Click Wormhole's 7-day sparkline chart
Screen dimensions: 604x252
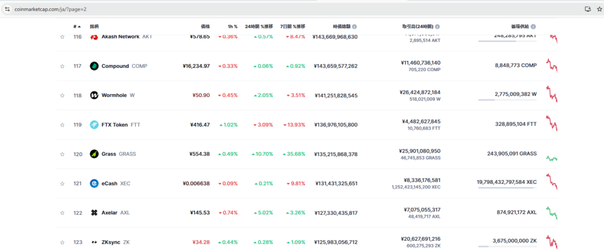coord(552,95)
